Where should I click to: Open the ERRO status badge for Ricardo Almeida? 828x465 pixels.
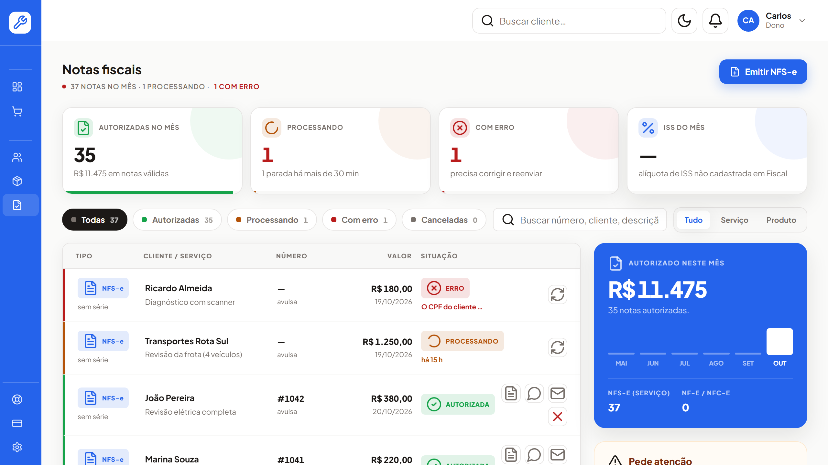point(445,288)
